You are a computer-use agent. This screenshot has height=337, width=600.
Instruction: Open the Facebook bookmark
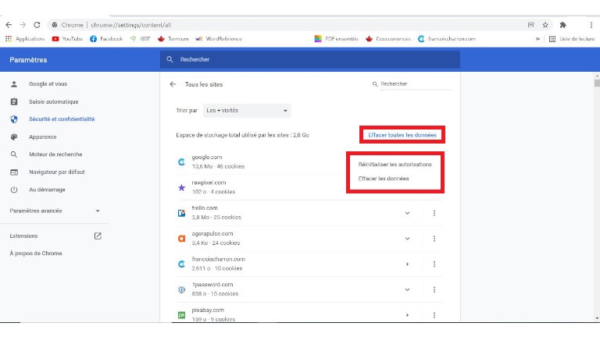click(106, 38)
